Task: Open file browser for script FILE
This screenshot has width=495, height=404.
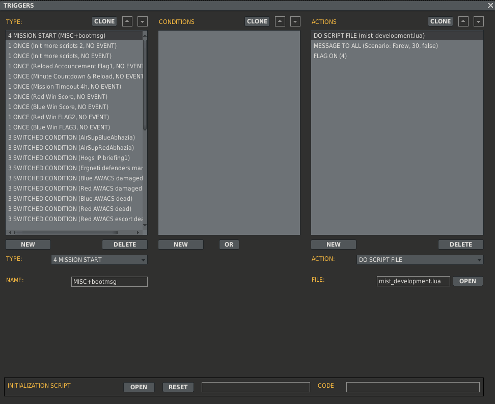Action: 468,281
